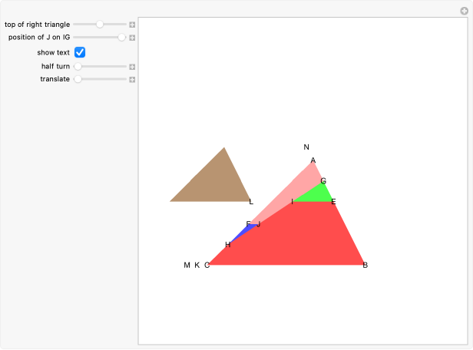The height and width of the screenshot is (350, 473).
Task: Click point label L
Action: point(251,202)
